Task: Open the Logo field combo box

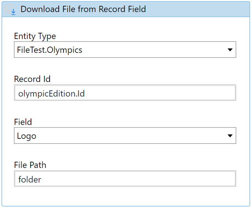Action: click(x=125, y=136)
